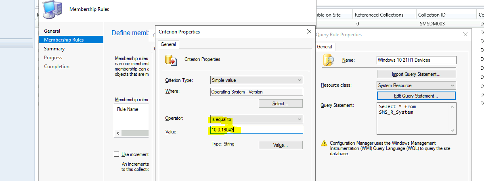Select Progress step in wizard sidebar
Screen dimensions: 484x181
53,58
